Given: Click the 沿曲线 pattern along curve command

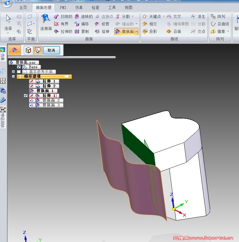Looking at the screenshot, I should [x=220, y=24].
